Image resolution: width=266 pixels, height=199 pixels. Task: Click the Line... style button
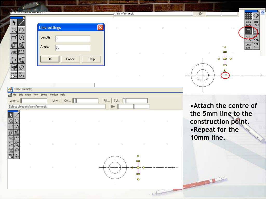(56, 101)
